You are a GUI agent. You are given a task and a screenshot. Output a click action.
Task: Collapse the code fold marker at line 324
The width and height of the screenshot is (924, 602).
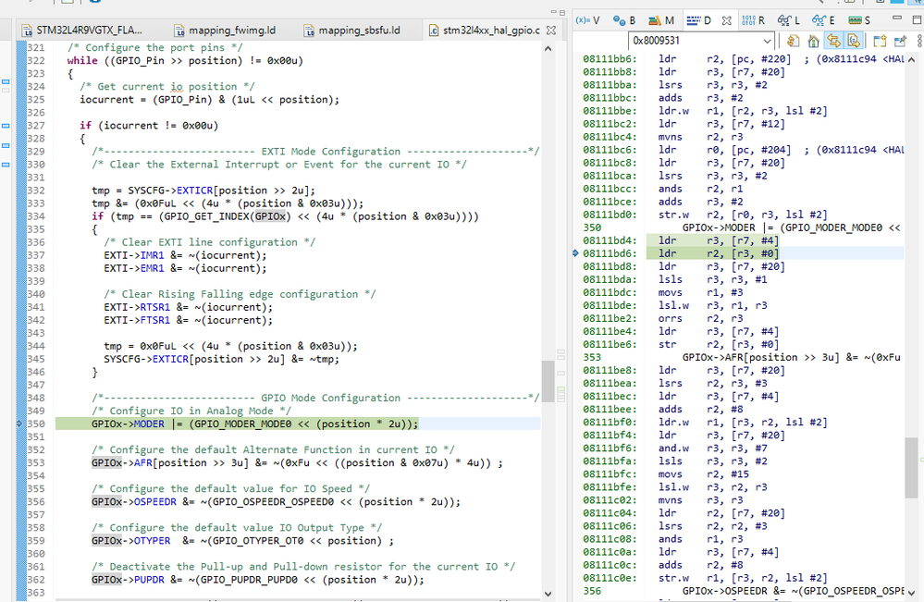(6, 82)
